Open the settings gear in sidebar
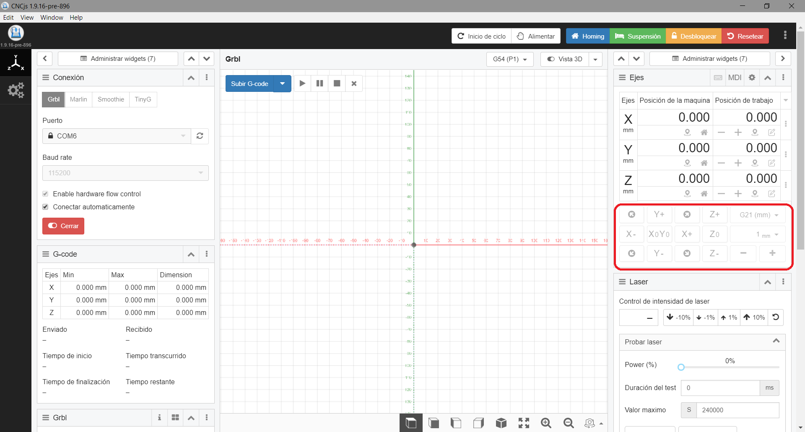 click(16, 90)
